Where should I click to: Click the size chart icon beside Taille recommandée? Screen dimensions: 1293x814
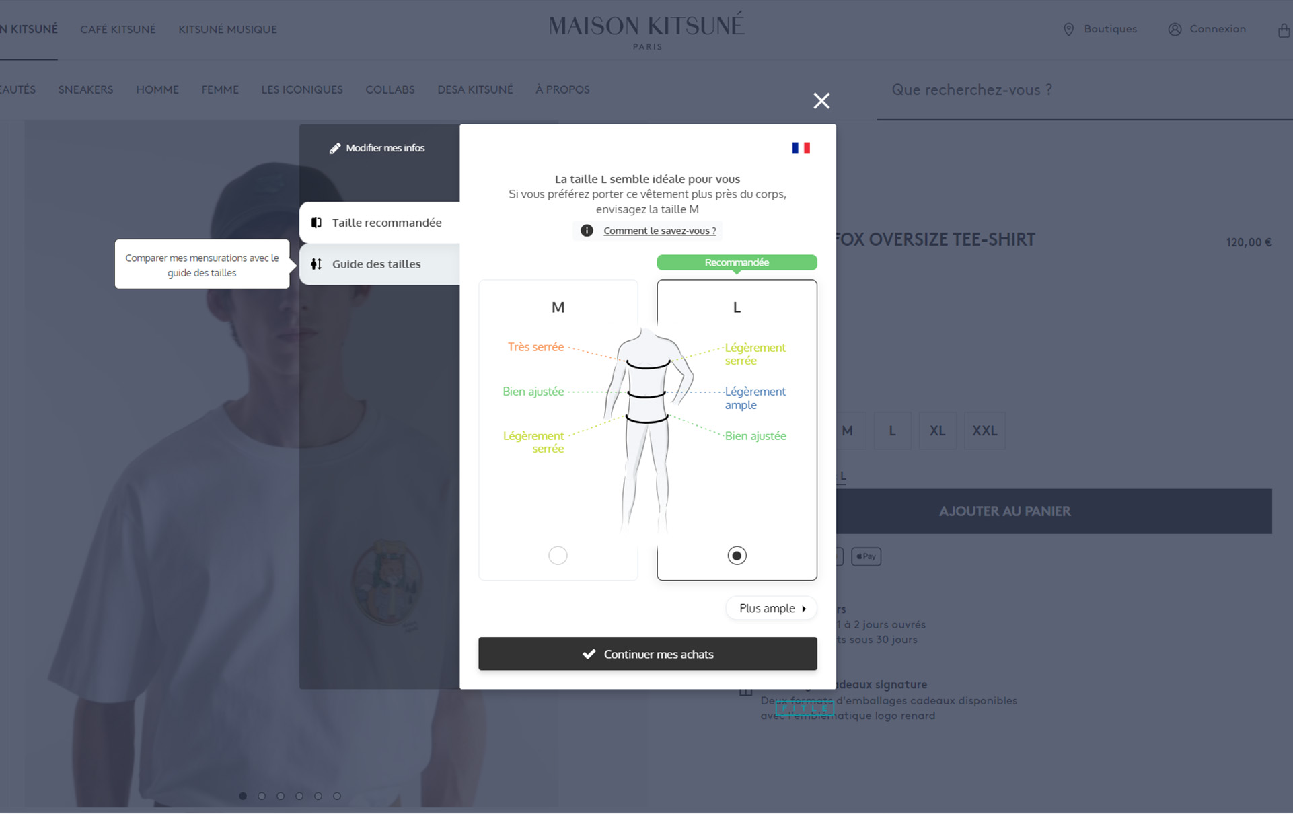[x=316, y=222]
